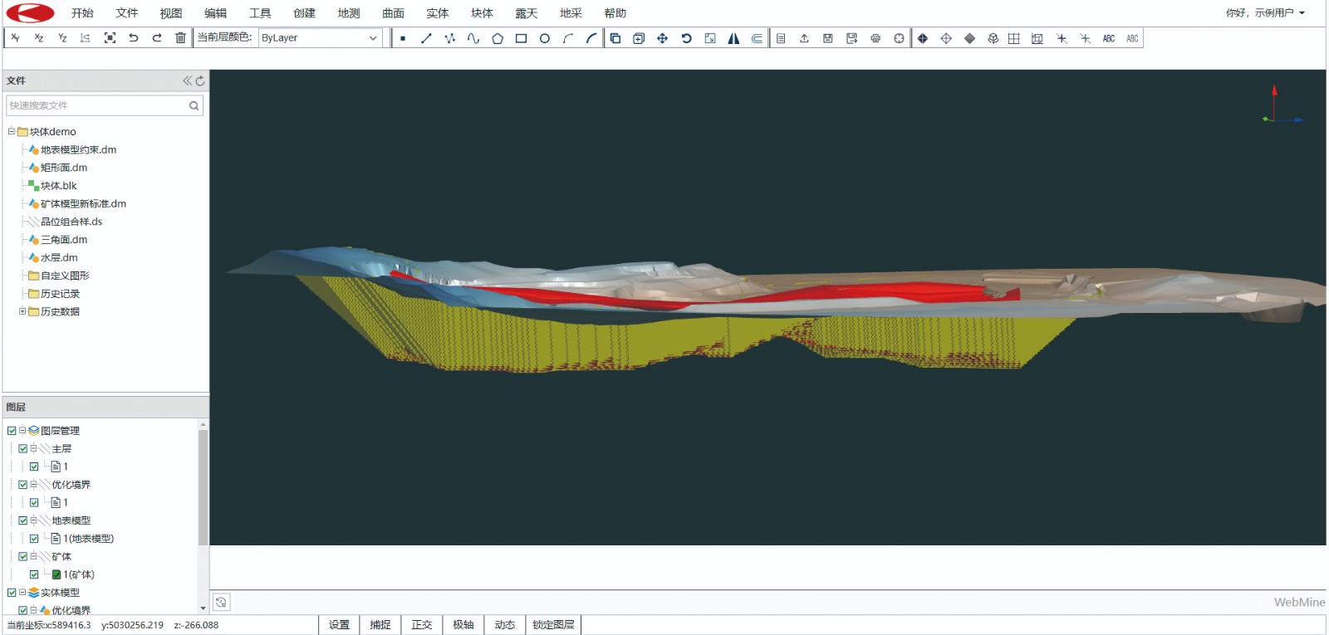Image resolution: width=1329 pixels, height=635 pixels.
Task: Collapse the file panel with double chevron
Action: point(188,81)
